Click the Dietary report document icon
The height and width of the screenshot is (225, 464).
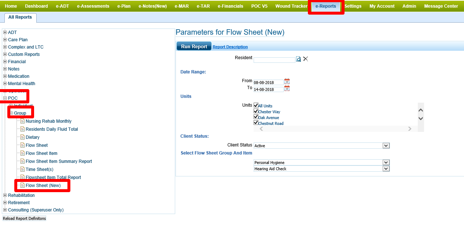click(23, 137)
